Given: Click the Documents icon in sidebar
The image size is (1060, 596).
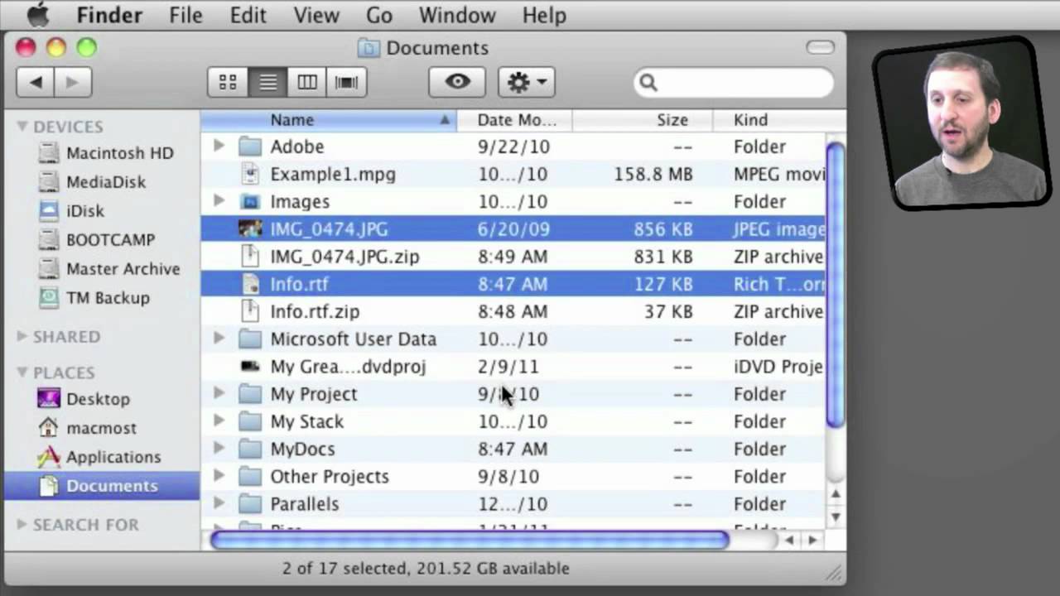Looking at the screenshot, I should click(49, 486).
